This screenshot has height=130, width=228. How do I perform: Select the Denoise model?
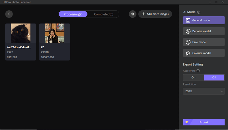204,31
